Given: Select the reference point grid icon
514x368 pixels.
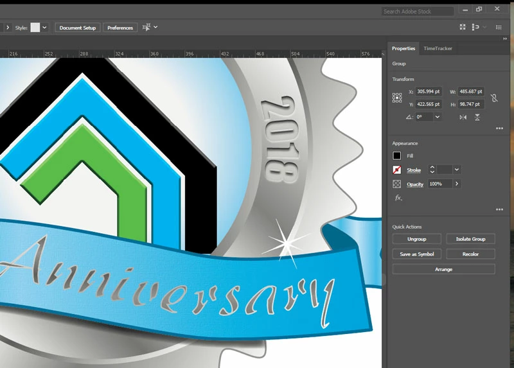Looking at the screenshot, I should click(397, 98).
